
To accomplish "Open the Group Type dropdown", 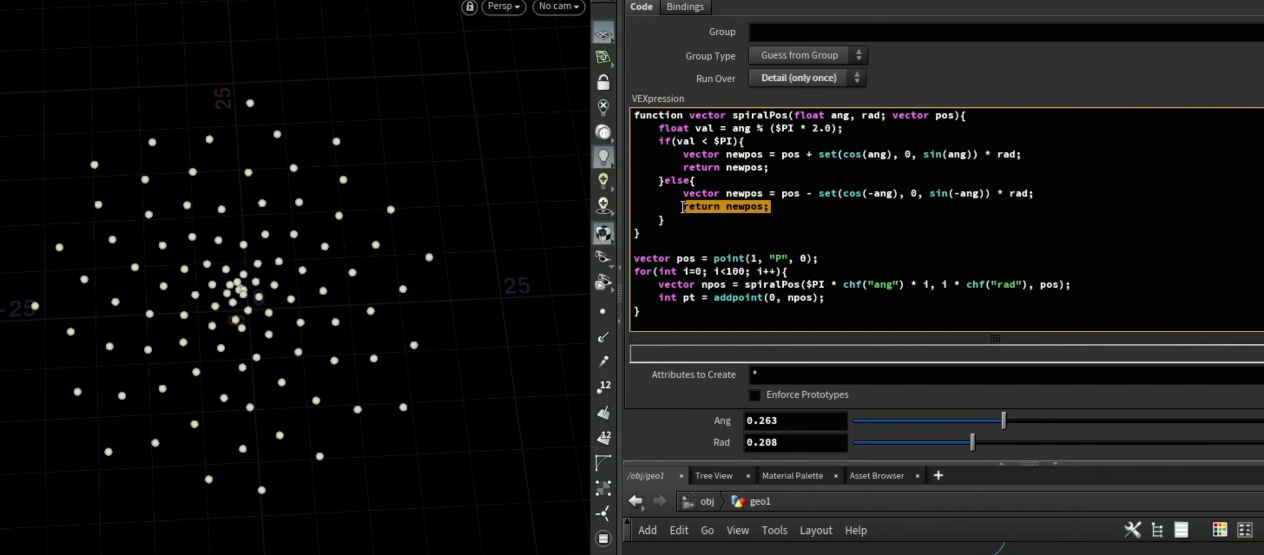I will (808, 56).
